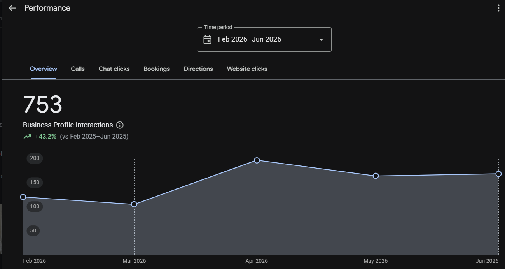Click the info icon beside Business Profile interactions
Viewport: 505px width, 269px height.
coord(120,125)
